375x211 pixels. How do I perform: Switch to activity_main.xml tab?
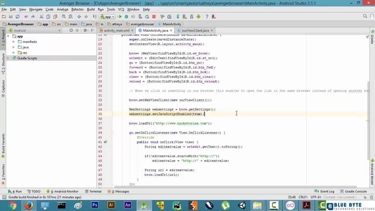(x=117, y=30)
